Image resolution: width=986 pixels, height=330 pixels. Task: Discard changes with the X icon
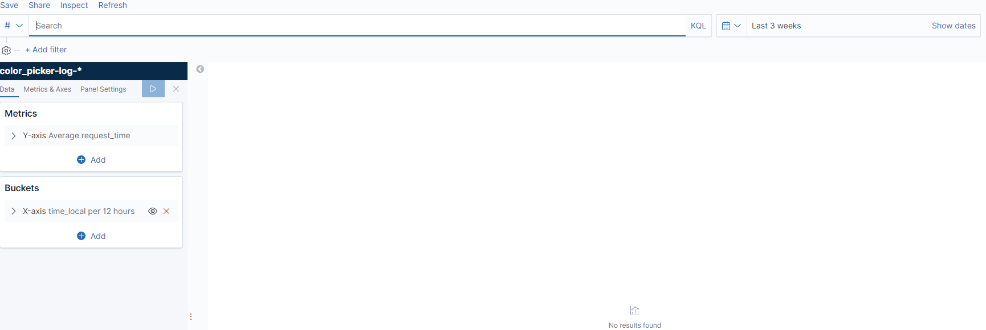pyautogui.click(x=176, y=89)
